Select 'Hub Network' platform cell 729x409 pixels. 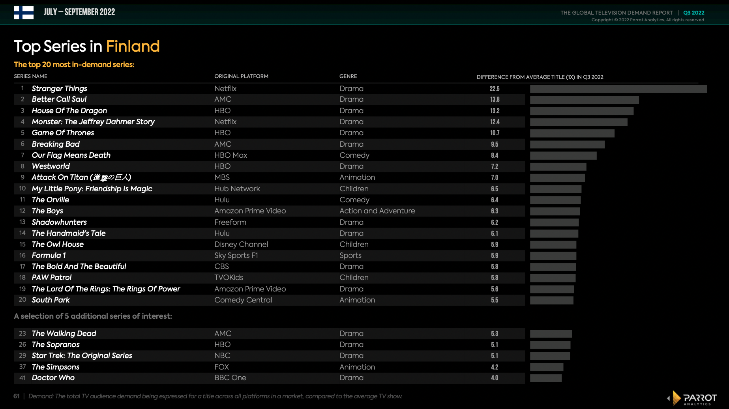pos(237,189)
